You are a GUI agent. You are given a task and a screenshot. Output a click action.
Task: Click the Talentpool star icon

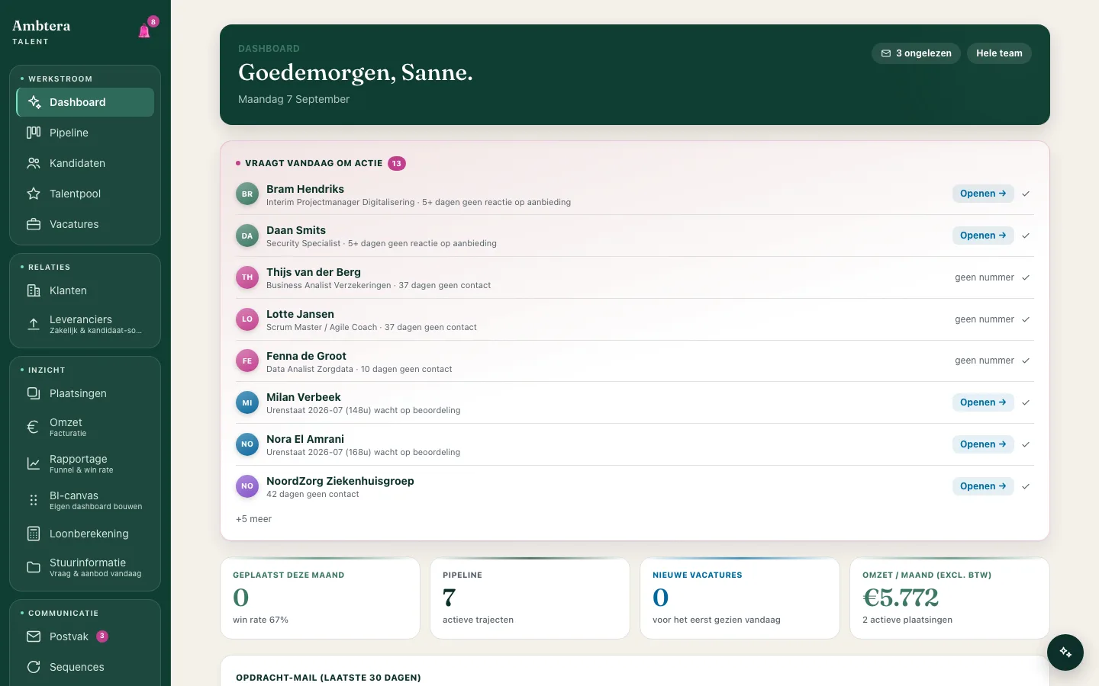click(34, 194)
